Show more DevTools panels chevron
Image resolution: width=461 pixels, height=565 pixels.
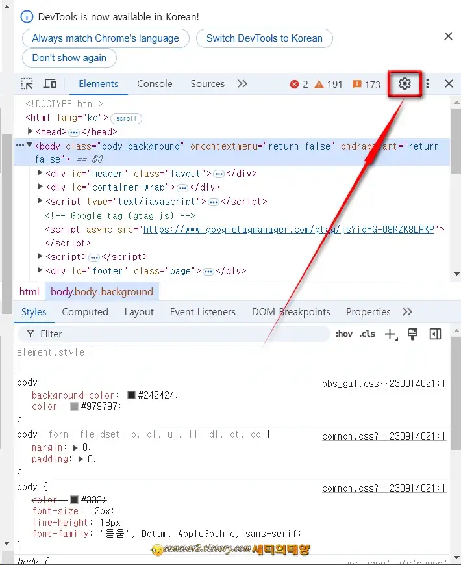click(x=242, y=84)
